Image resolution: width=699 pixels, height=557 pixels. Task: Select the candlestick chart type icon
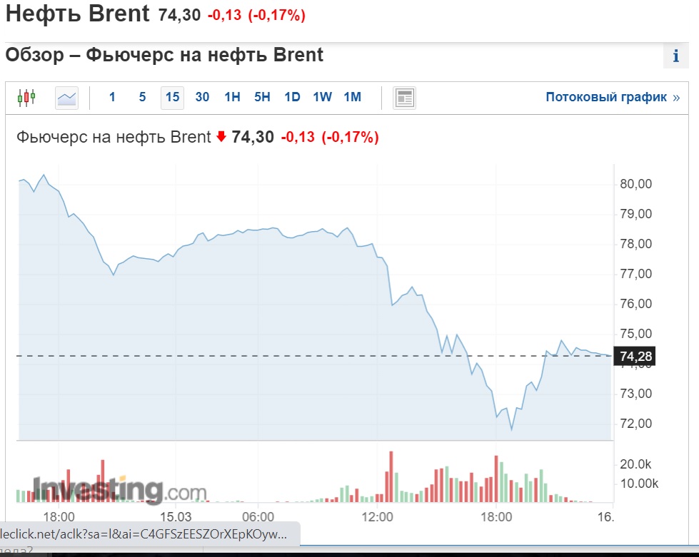tap(26, 97)
